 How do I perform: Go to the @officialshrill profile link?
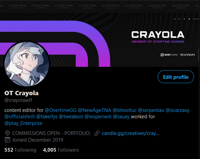point(19,117)
